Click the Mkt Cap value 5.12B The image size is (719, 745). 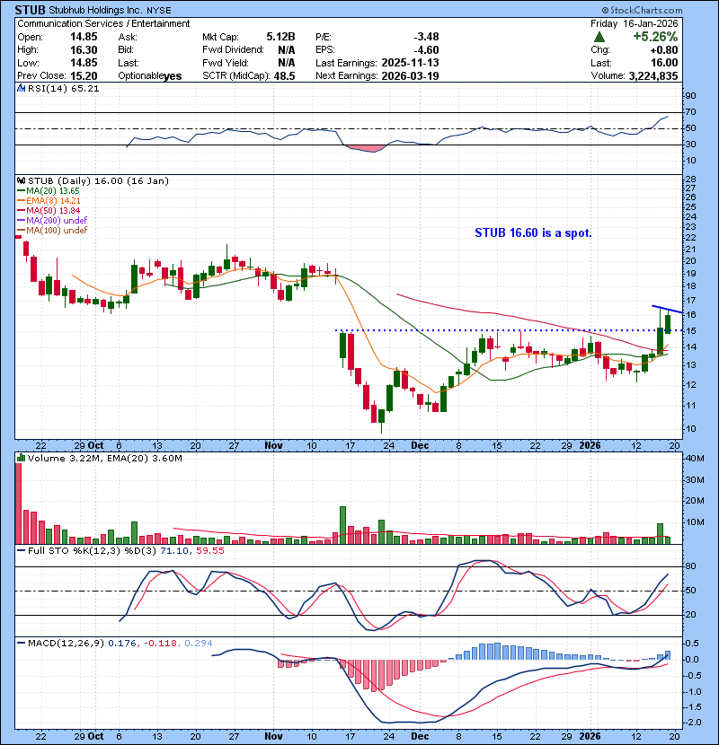[x=280, y=37]
